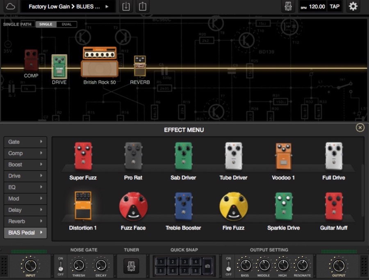This screenshot has height=280, width=369.
Task: Expand the Reverb effect category
Action: tap(25, 221)
